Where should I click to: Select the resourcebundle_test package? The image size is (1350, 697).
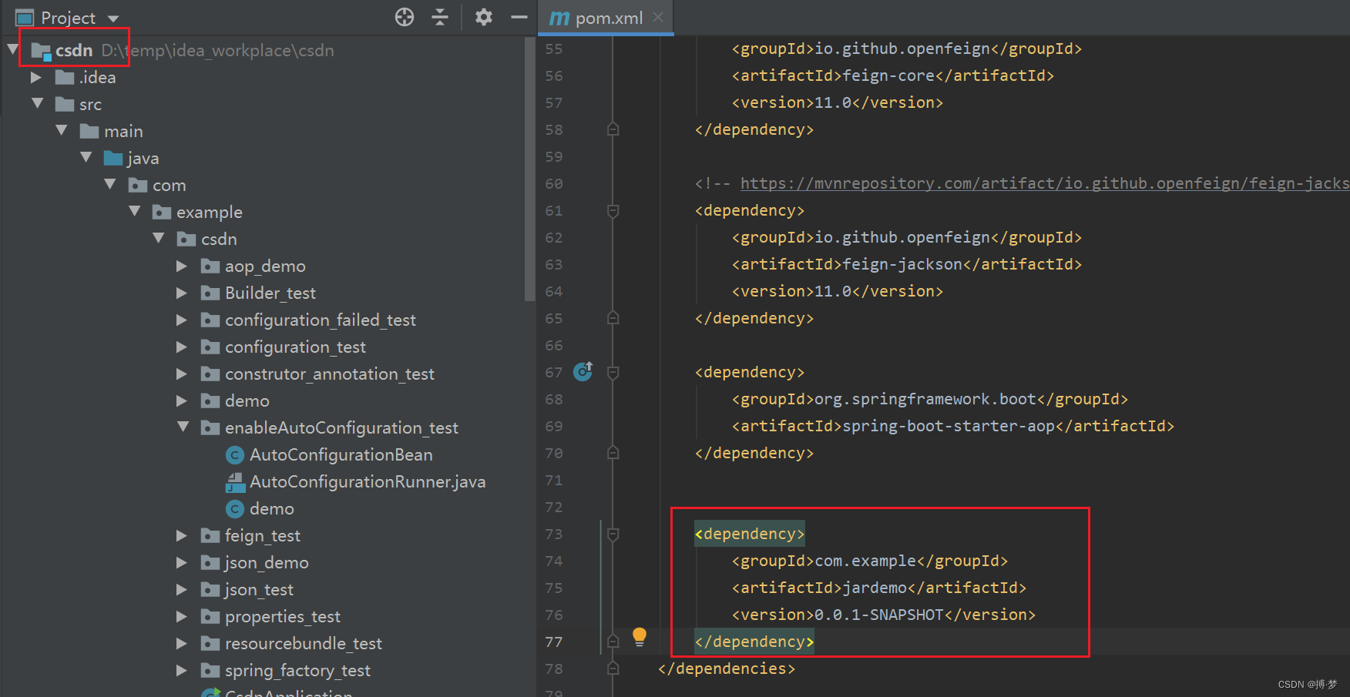304,644
